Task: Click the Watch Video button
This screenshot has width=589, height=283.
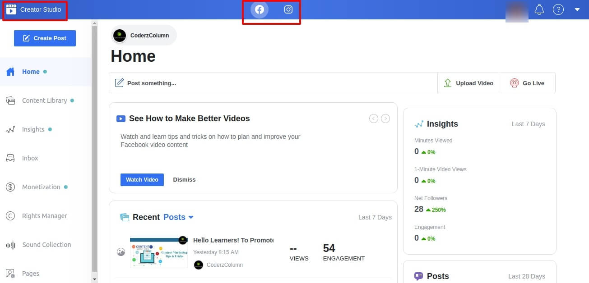Action: click(x=142, y=179)
